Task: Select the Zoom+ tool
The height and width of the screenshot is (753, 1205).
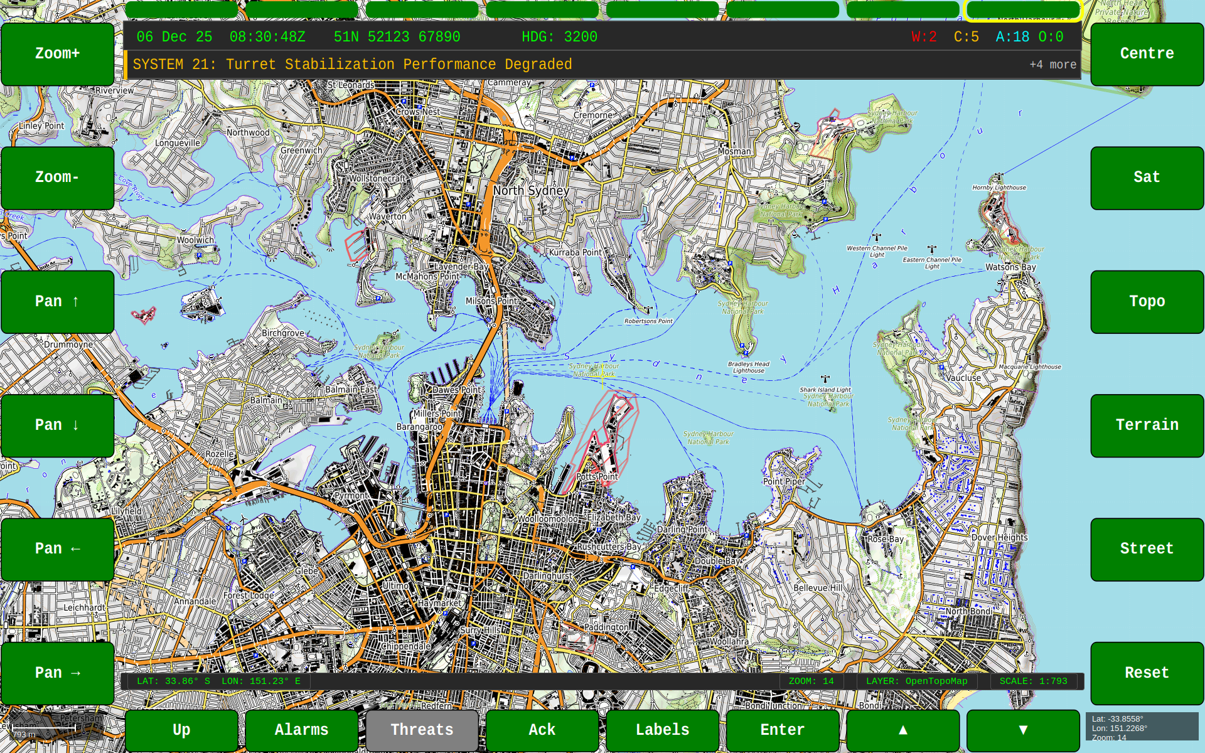Action: click(57, 53)
